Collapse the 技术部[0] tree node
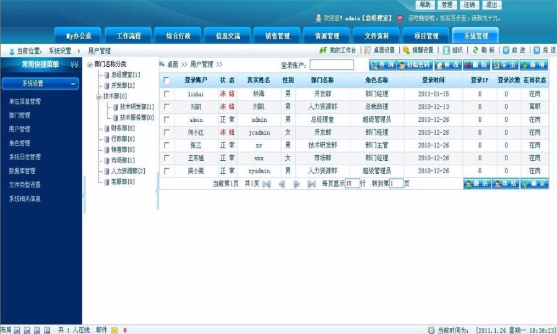This screenshot has height=334, width=557. [99, 96]
